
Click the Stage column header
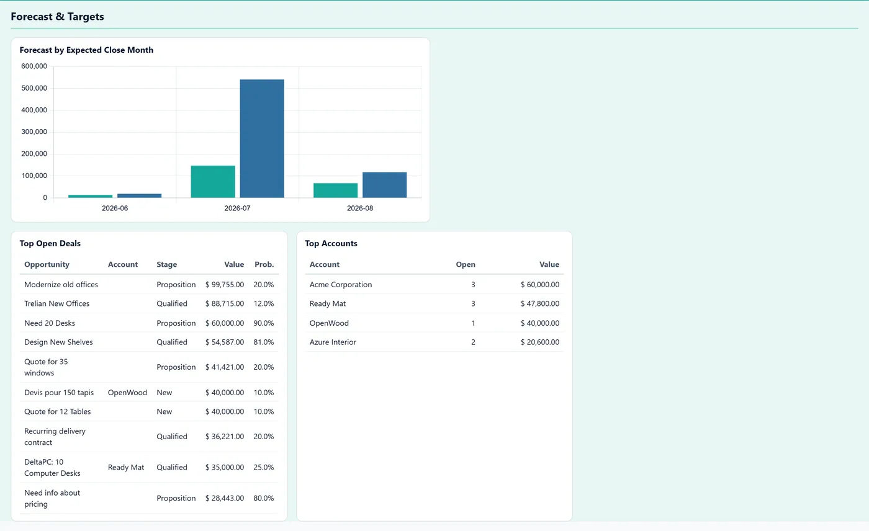(x=166, y=264)
